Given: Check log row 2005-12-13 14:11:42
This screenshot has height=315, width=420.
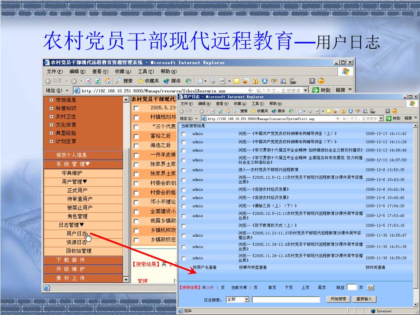Looking at the screenshot, I should pyautogui.click(x=183, y=134).
